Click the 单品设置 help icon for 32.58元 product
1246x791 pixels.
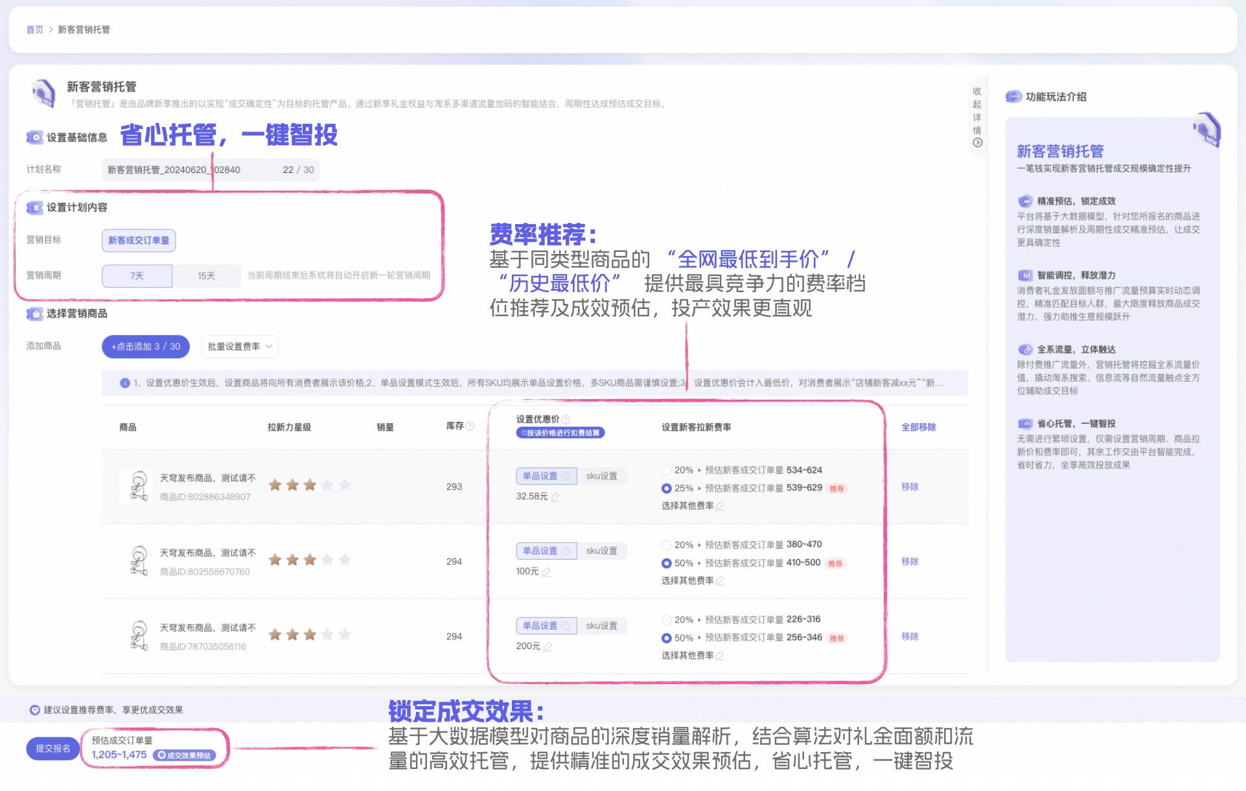point(565,476)
